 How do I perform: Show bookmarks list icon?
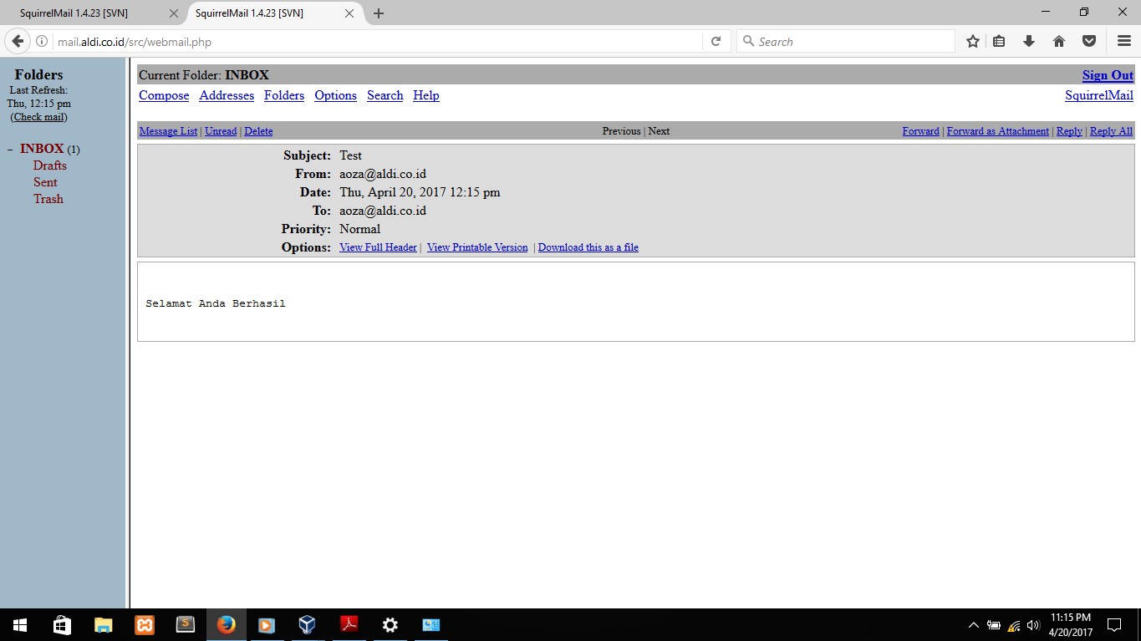(x=999, y=42)
